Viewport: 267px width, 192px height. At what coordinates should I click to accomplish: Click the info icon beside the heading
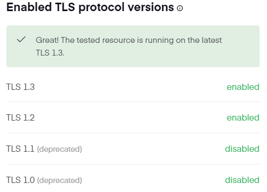pyautogui.click(x=180, y=8)
